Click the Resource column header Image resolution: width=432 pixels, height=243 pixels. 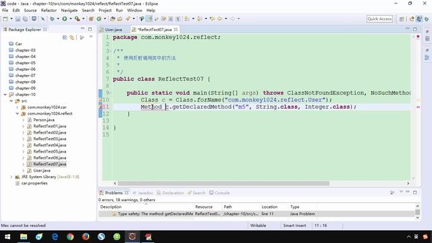click(x=208, y=207)
